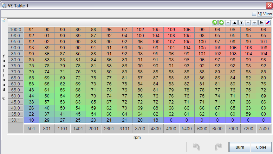
Task: Click the 30.1 fuel load row header
Action: coord(15,120)
